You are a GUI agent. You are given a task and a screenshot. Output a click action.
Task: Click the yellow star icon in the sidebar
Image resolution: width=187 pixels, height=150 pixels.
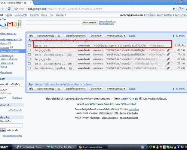[x=10, y=43]
